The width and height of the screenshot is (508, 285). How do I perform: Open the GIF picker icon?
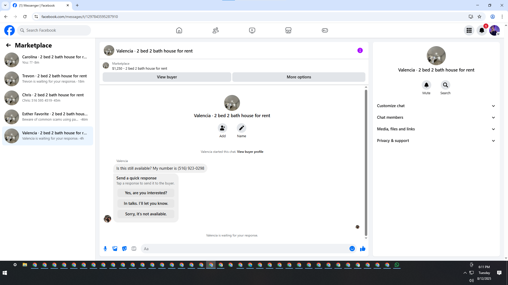134,249
